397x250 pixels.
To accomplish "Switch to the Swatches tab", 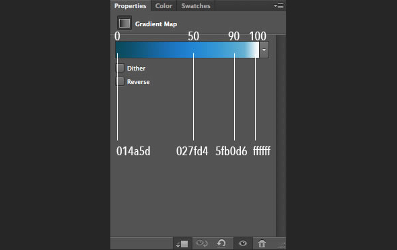I will click(x=196, y=6).
